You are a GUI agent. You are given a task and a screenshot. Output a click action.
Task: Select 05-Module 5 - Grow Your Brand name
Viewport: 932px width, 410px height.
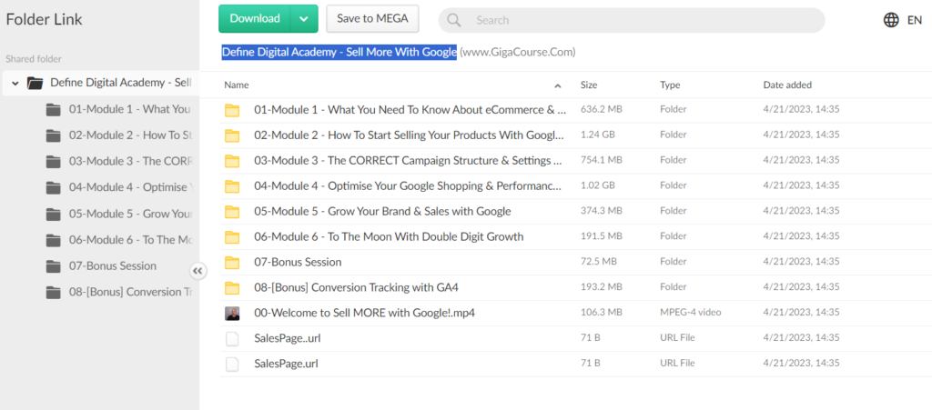(x=383, y=211)
